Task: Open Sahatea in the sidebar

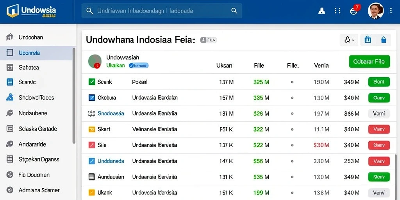Action: tap(29, 68)
